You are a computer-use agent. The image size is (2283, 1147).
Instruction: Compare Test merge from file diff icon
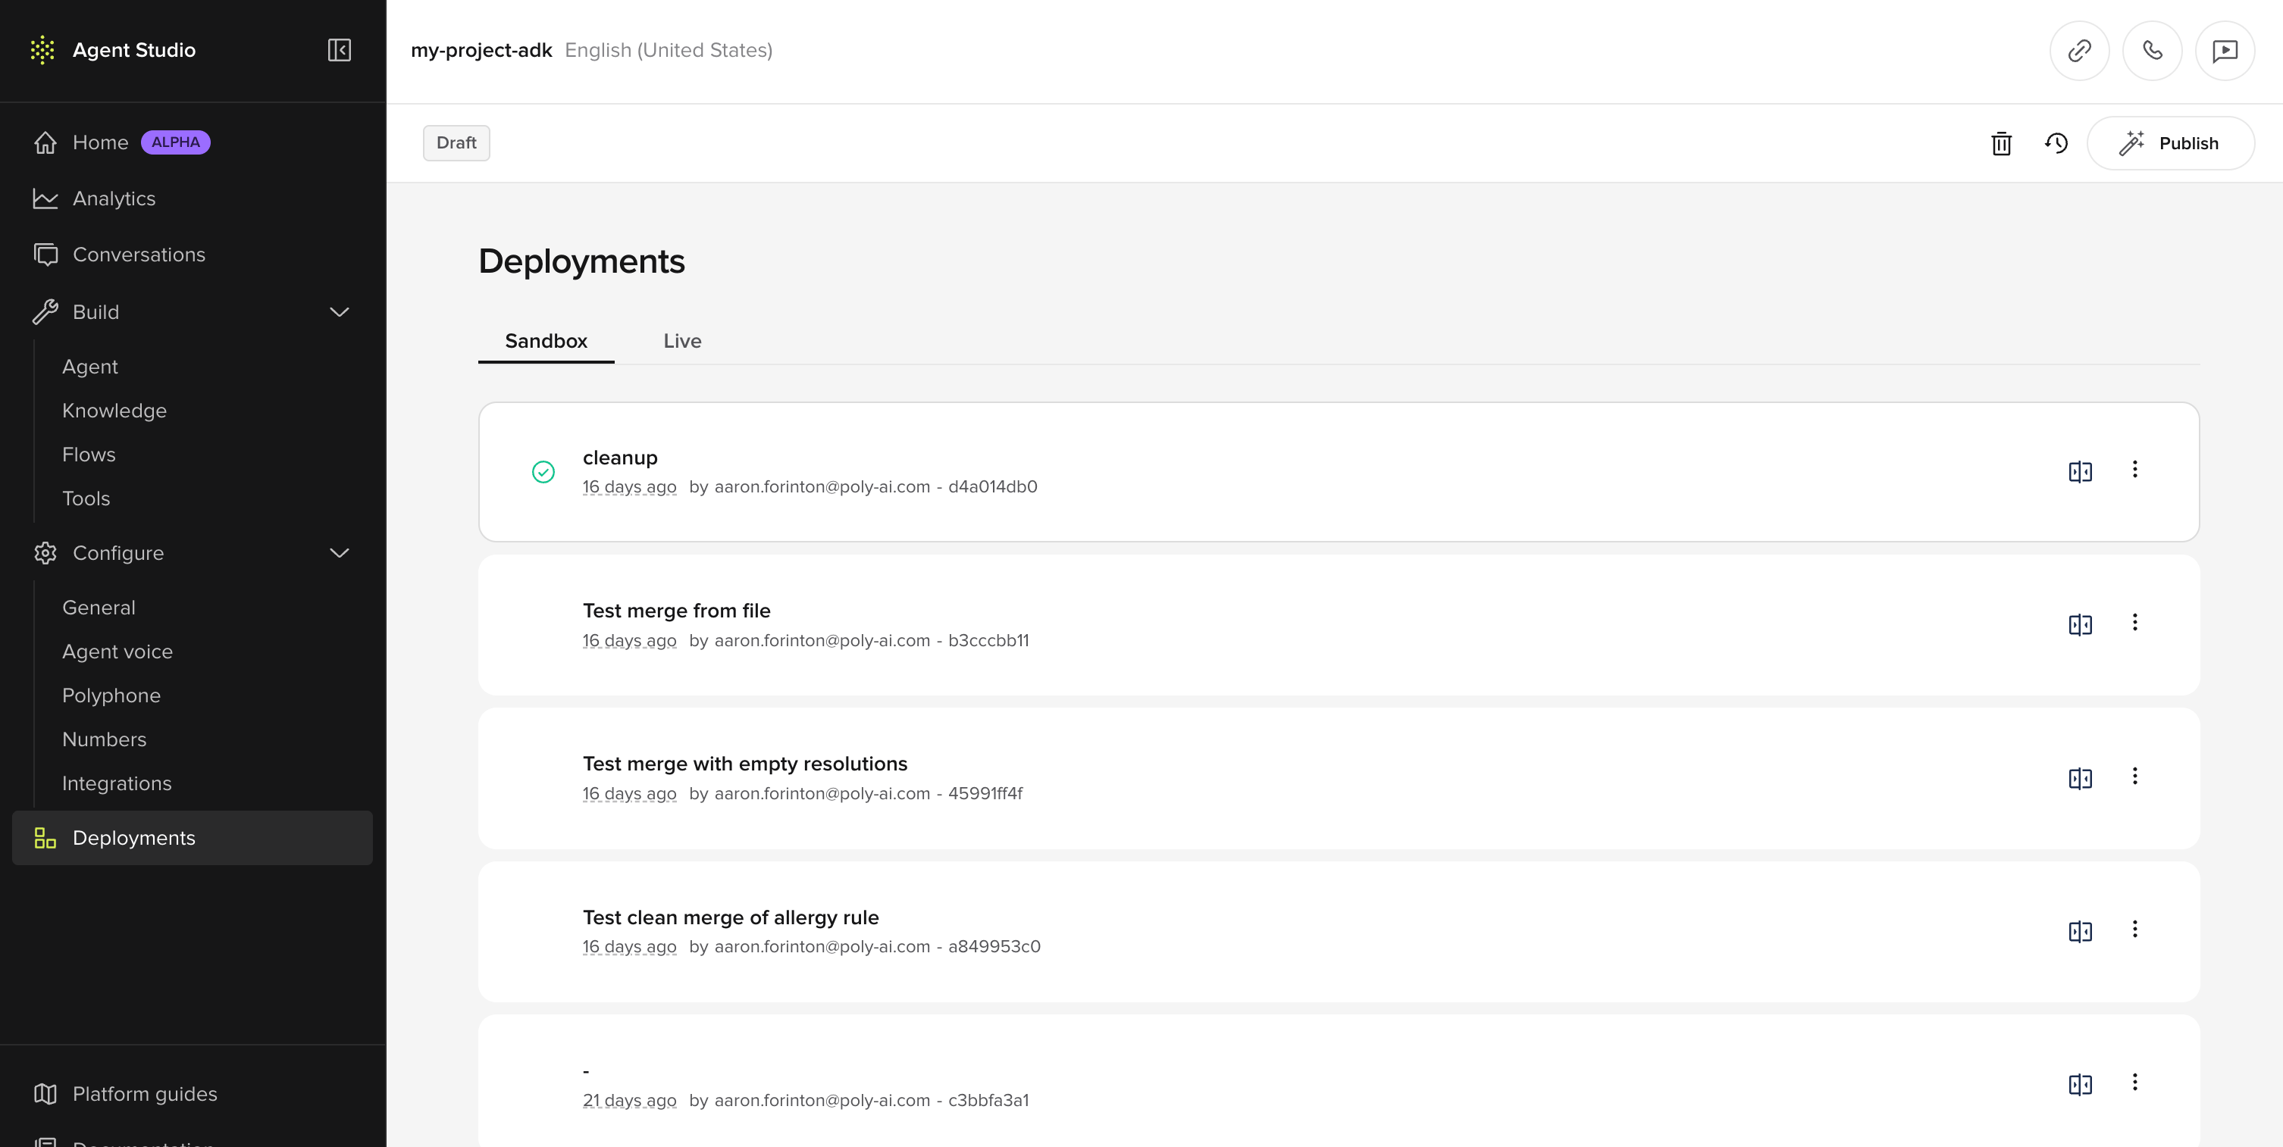click(x=2080, y=625)
